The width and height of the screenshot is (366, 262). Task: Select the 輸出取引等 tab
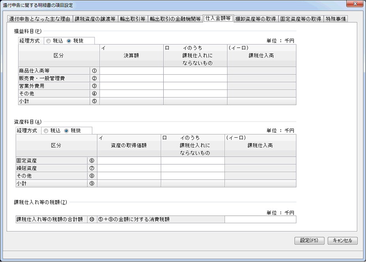click(x=133, y=19)
